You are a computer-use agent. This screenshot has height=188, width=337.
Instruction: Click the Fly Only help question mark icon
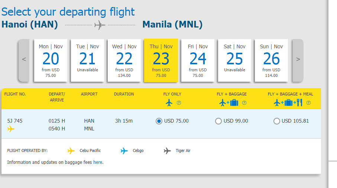click(179, 103)
